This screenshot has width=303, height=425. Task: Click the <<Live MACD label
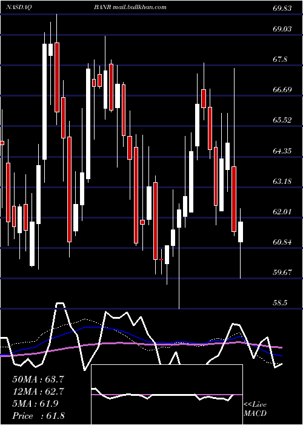click(x=255, y=409)
